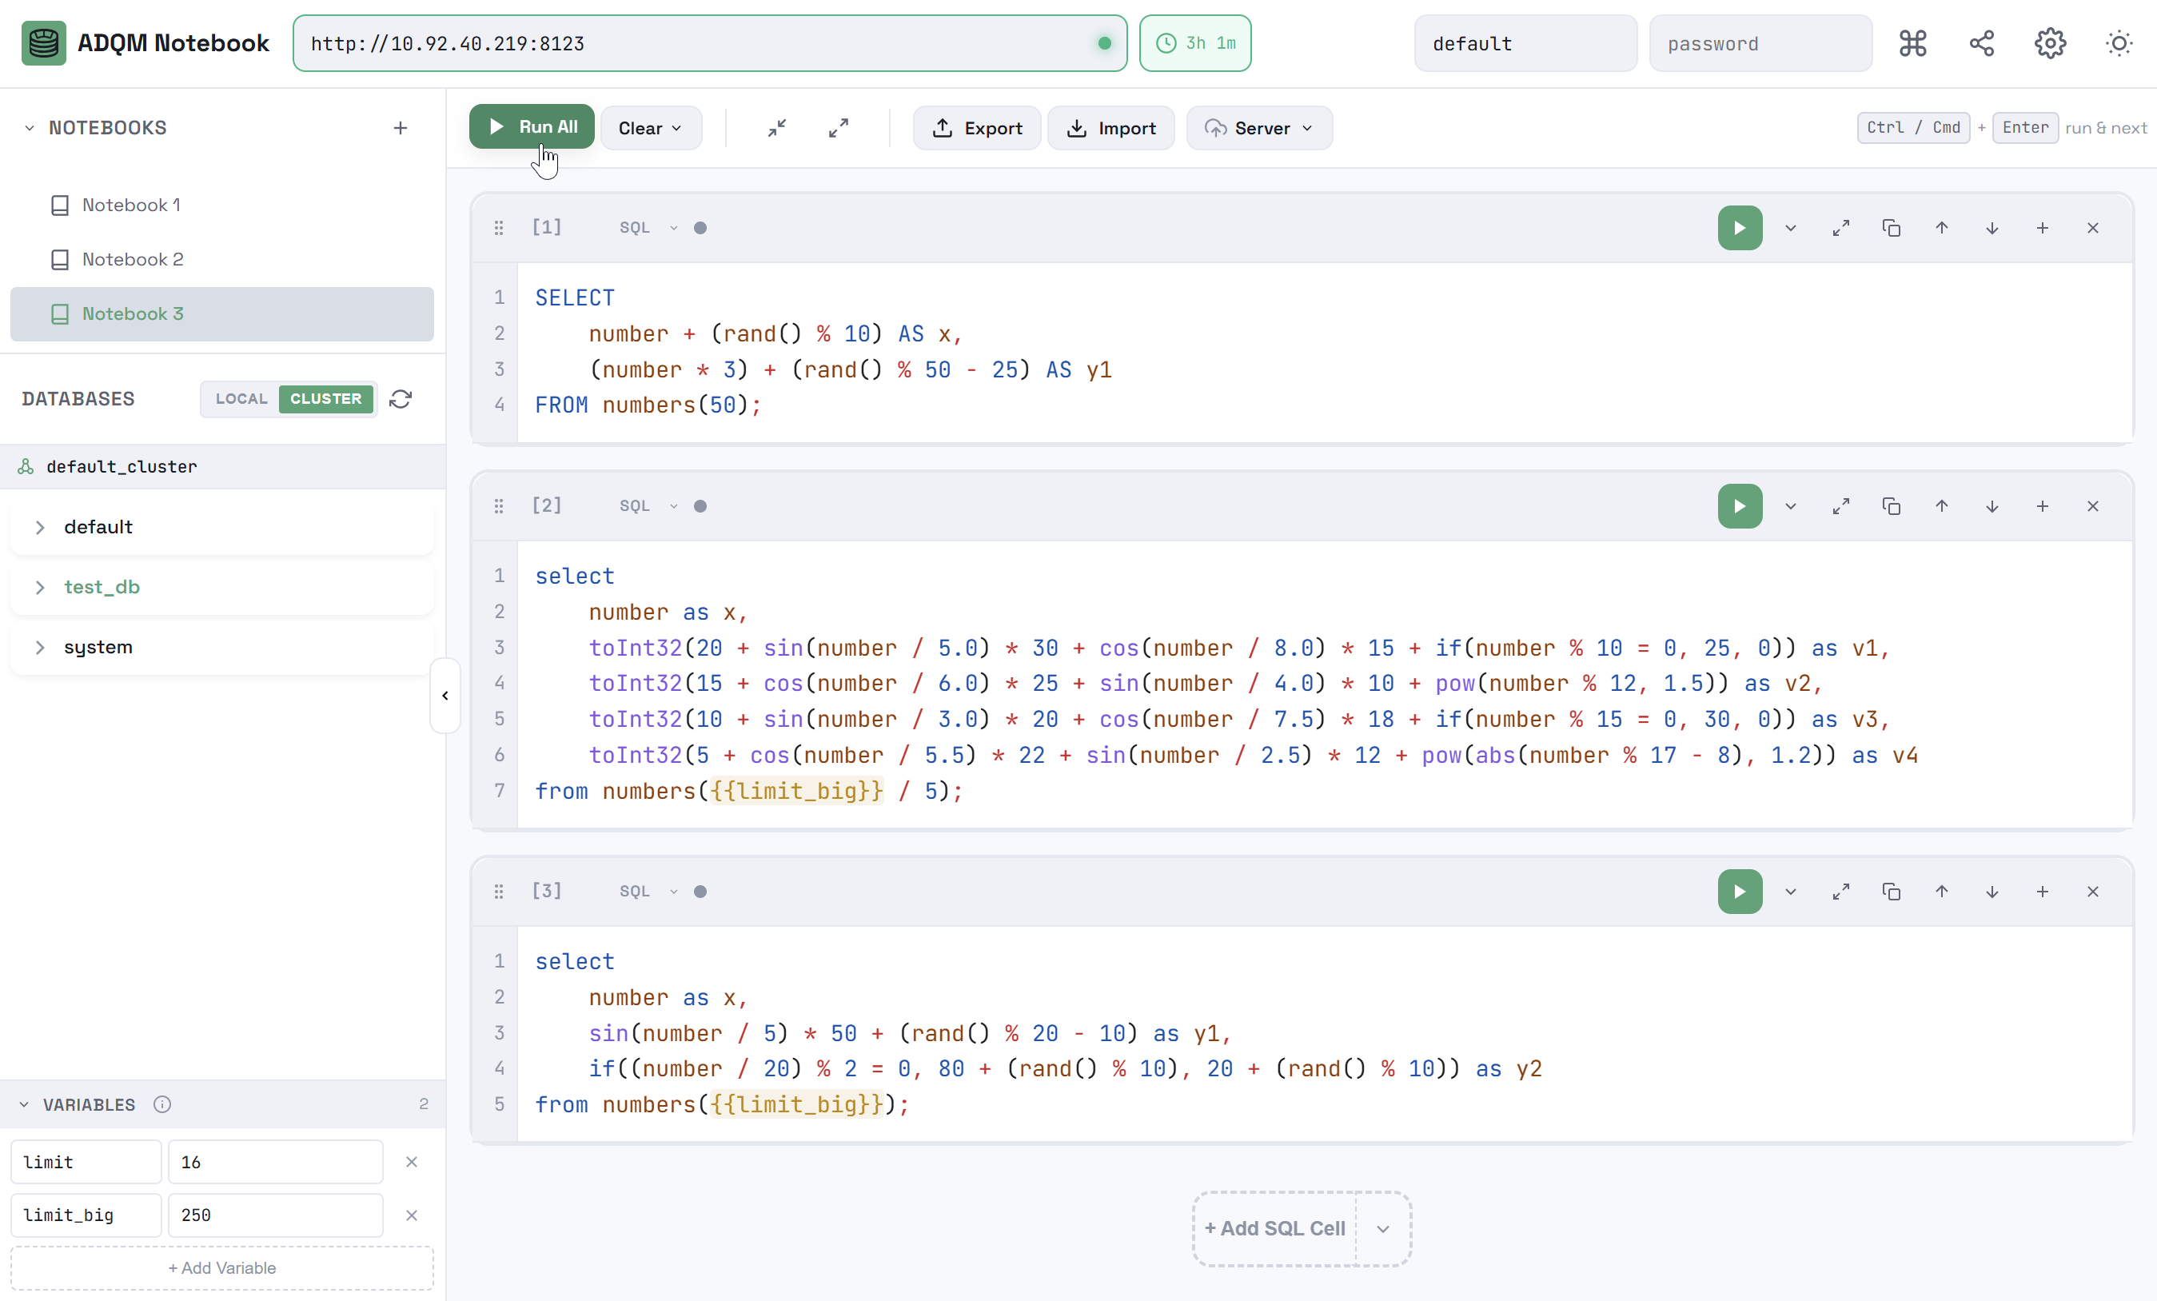Open the default database item

click(x=98, y=527)
